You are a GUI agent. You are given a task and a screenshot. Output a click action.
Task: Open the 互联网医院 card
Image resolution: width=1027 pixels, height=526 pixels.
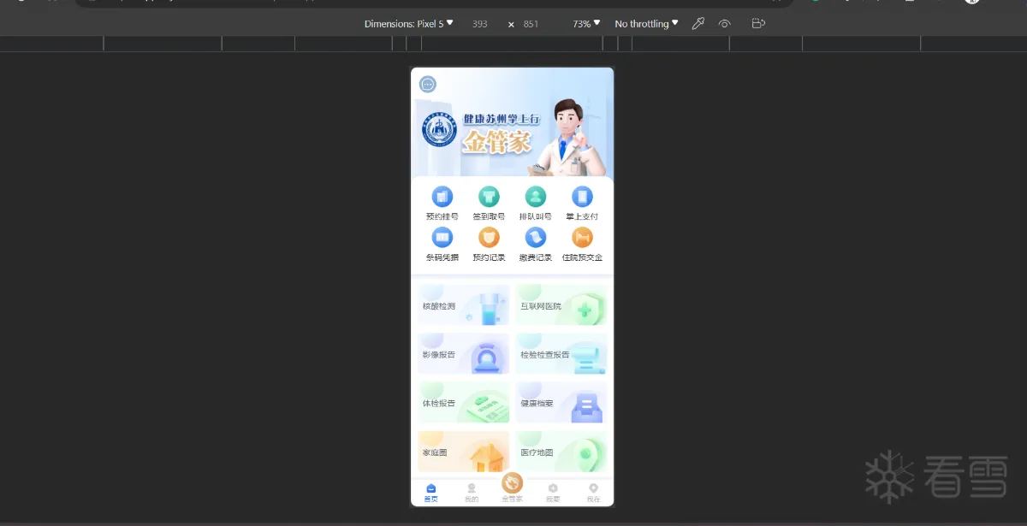tap(561, 305)
